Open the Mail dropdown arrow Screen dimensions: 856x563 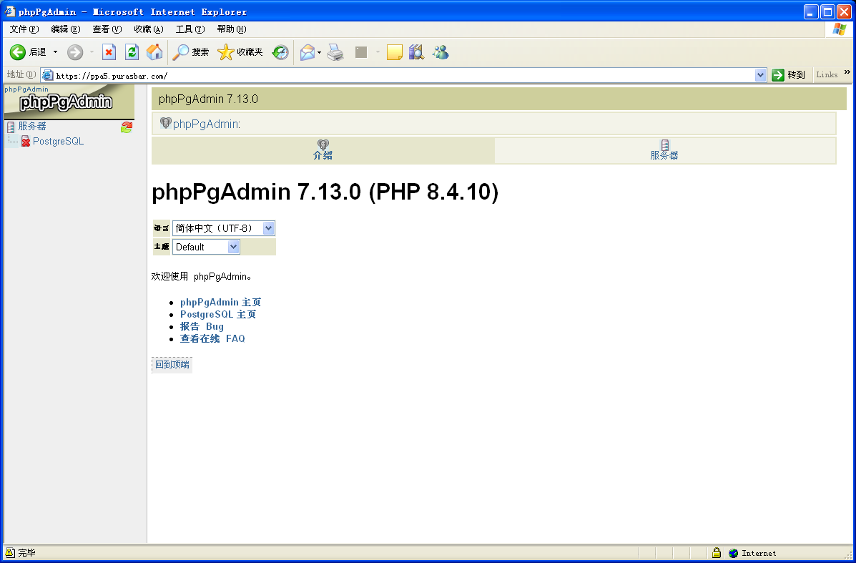[x=320, y=52]
